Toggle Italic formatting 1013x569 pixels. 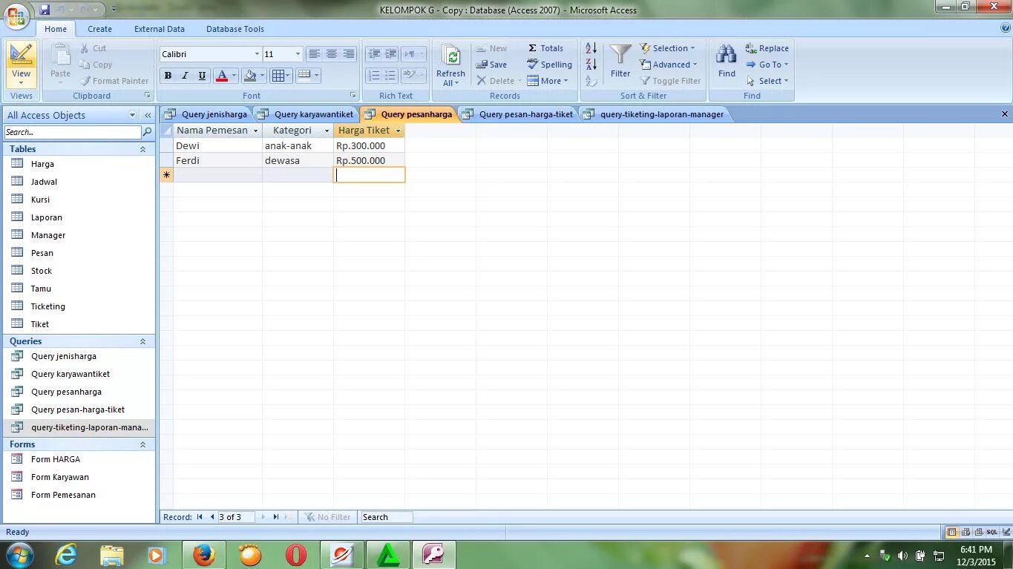[185, 76]
